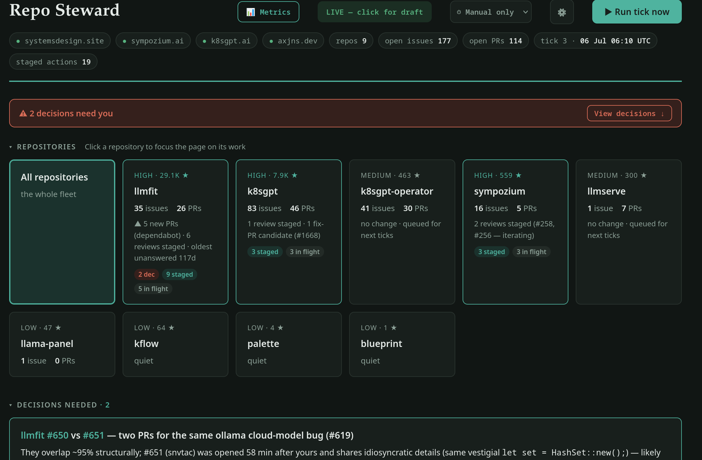This screenshot has height=460, width=702.
Task: Click the star icon on k8sgpt card
Action: coord(294,175)
